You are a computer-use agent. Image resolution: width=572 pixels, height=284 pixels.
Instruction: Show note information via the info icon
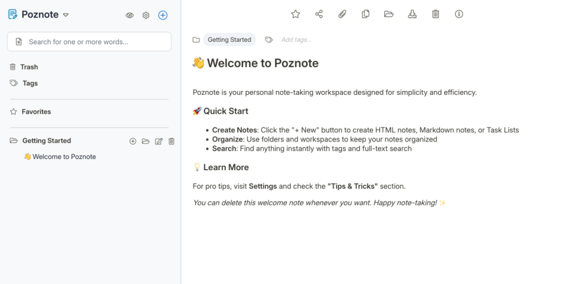(x=459, y=15)
